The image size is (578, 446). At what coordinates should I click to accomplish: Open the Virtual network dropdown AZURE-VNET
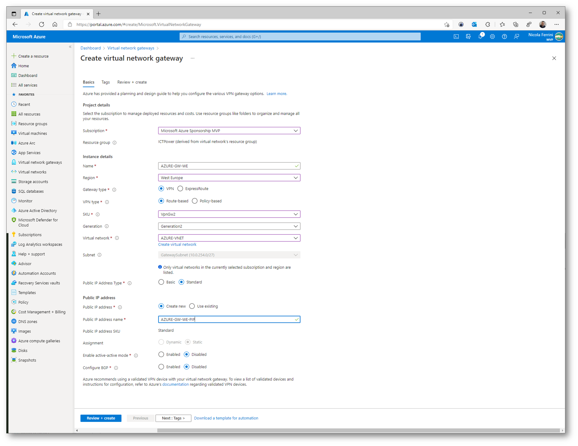click(229, 238)
